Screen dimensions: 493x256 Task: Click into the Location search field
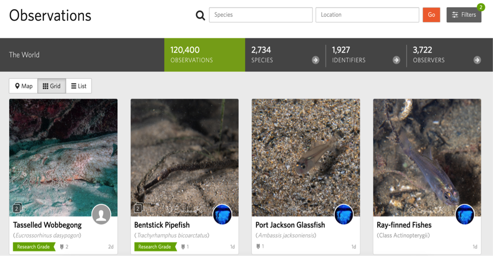367,15
